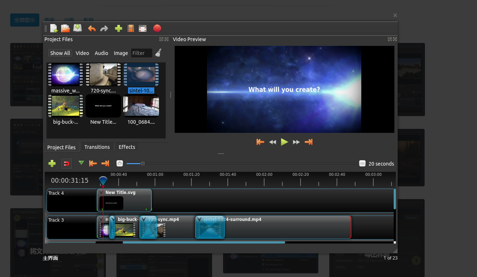Click the timeline vertical scrollbar
Screen dimensions: 477x277
395,199
